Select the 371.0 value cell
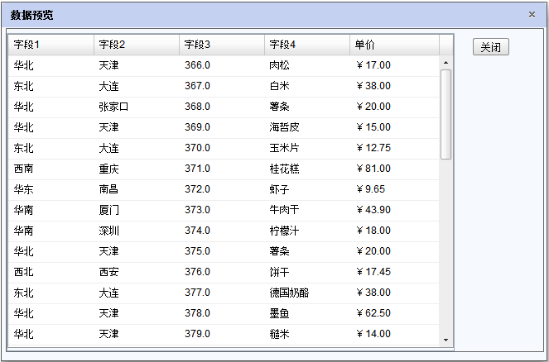The width and height of the screenshot is (549, 362). tap(197, 169)
